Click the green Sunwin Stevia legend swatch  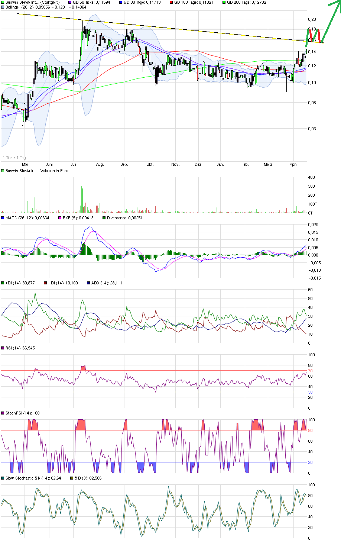[x=3, y=2]
